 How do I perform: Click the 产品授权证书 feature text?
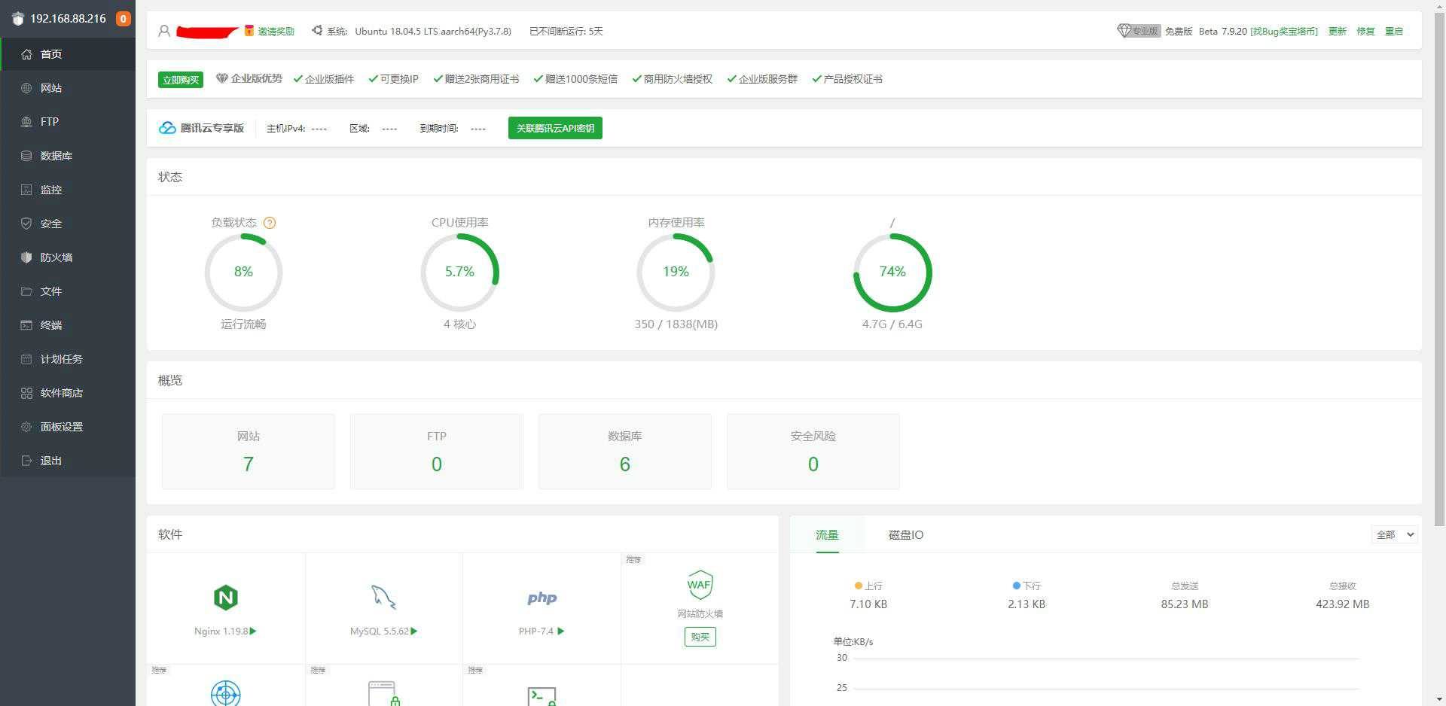(853, 79)
